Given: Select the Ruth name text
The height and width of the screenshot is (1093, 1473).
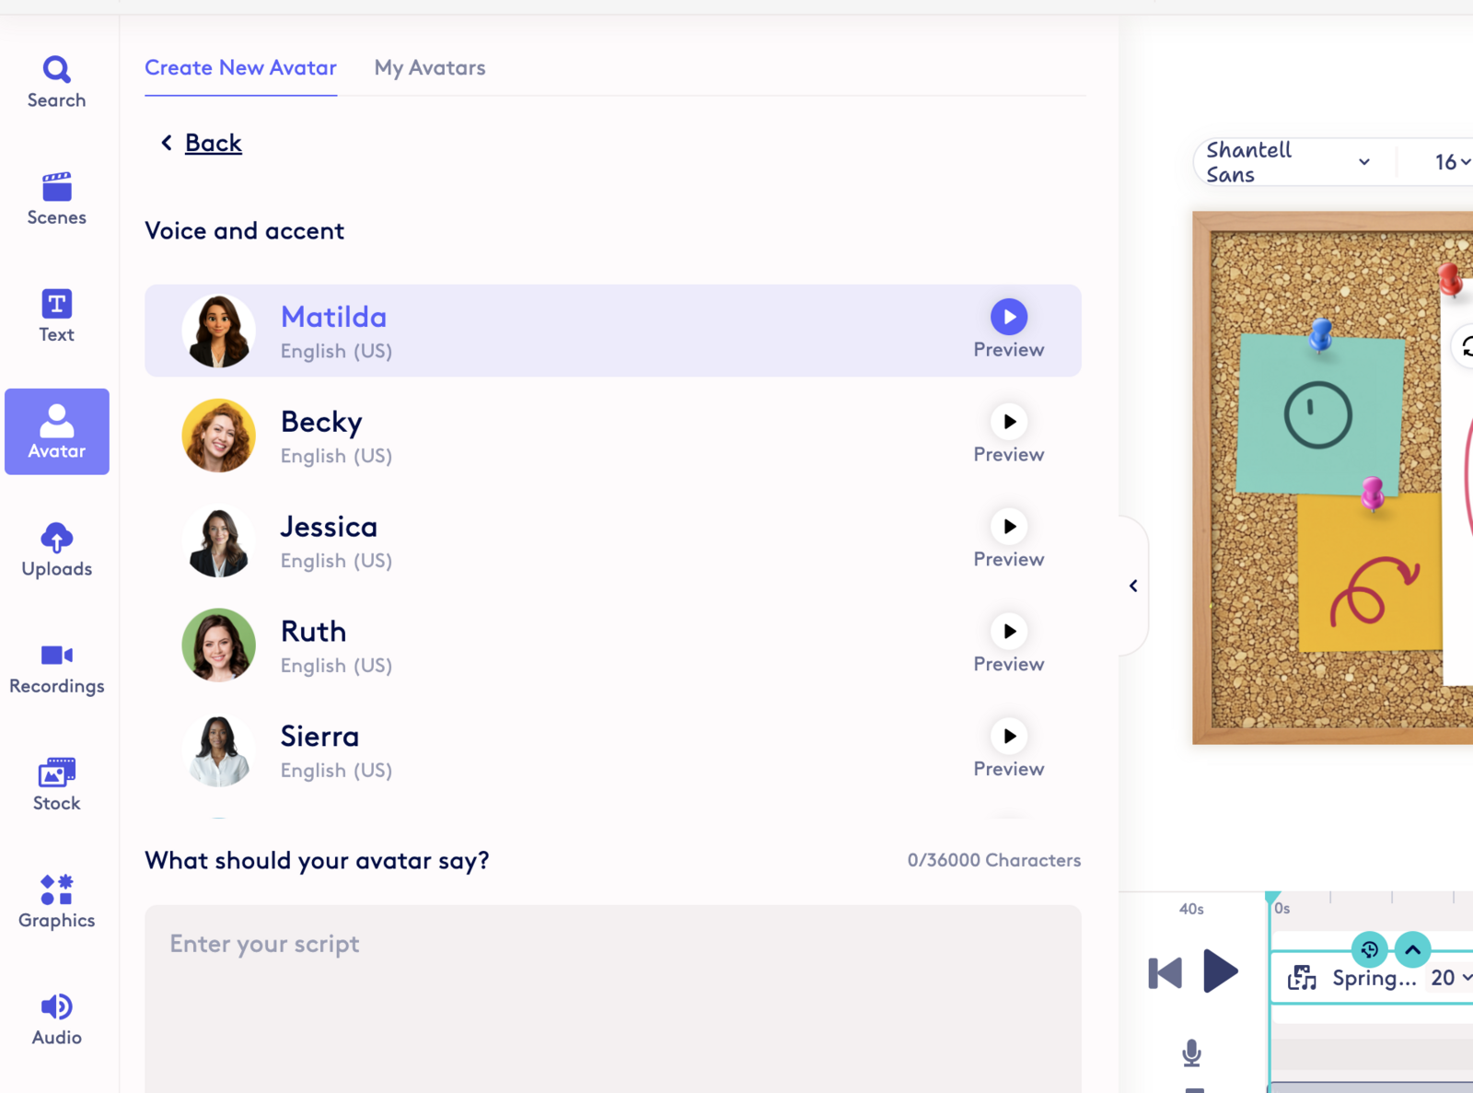Looking at the screenshot, I should pos(313,632).
